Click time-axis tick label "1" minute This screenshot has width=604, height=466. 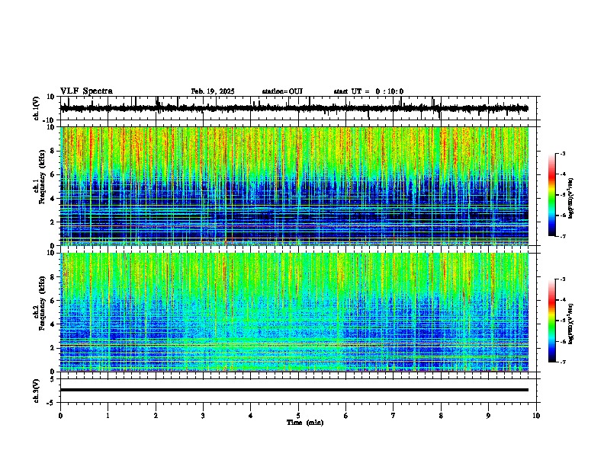click(x=108, y=416)
